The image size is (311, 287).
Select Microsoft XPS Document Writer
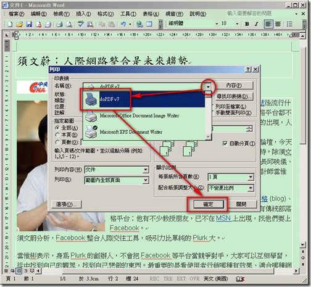pyautogui.click(x=144, y=131)
